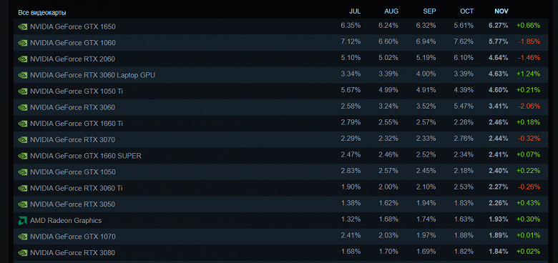Select the NOV column header
Image resolution: width=558 pixels, height=263 pixels.
[501, 11]
